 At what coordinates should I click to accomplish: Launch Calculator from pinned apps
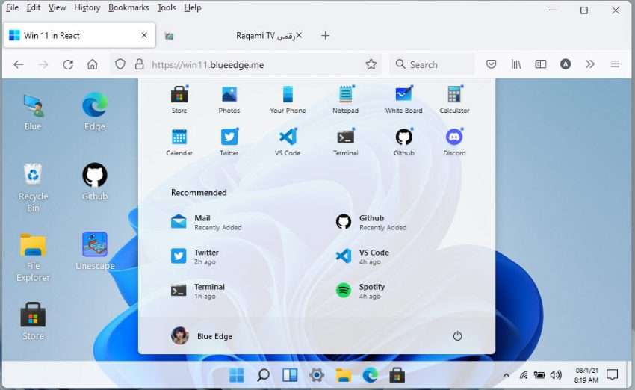tap(454, 99)
